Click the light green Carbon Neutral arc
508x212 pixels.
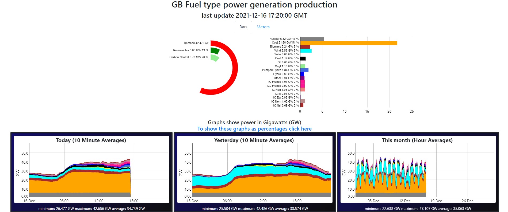point(215,58)
